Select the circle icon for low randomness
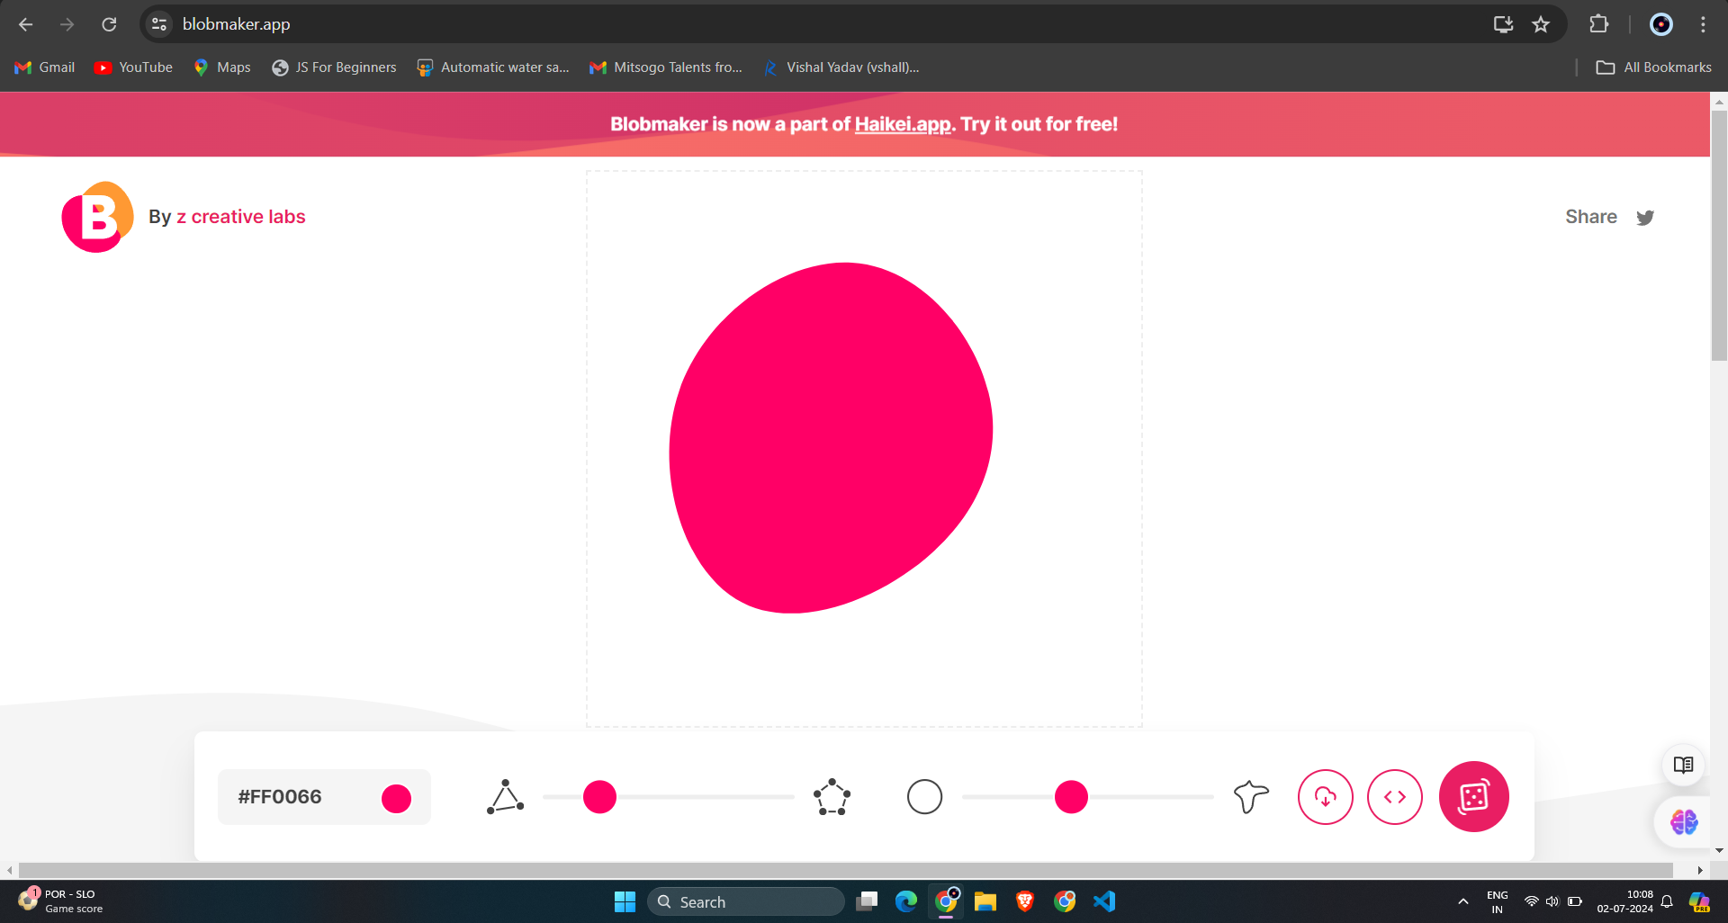This screenshot has height=923, width=1728. tap(924, 796)
